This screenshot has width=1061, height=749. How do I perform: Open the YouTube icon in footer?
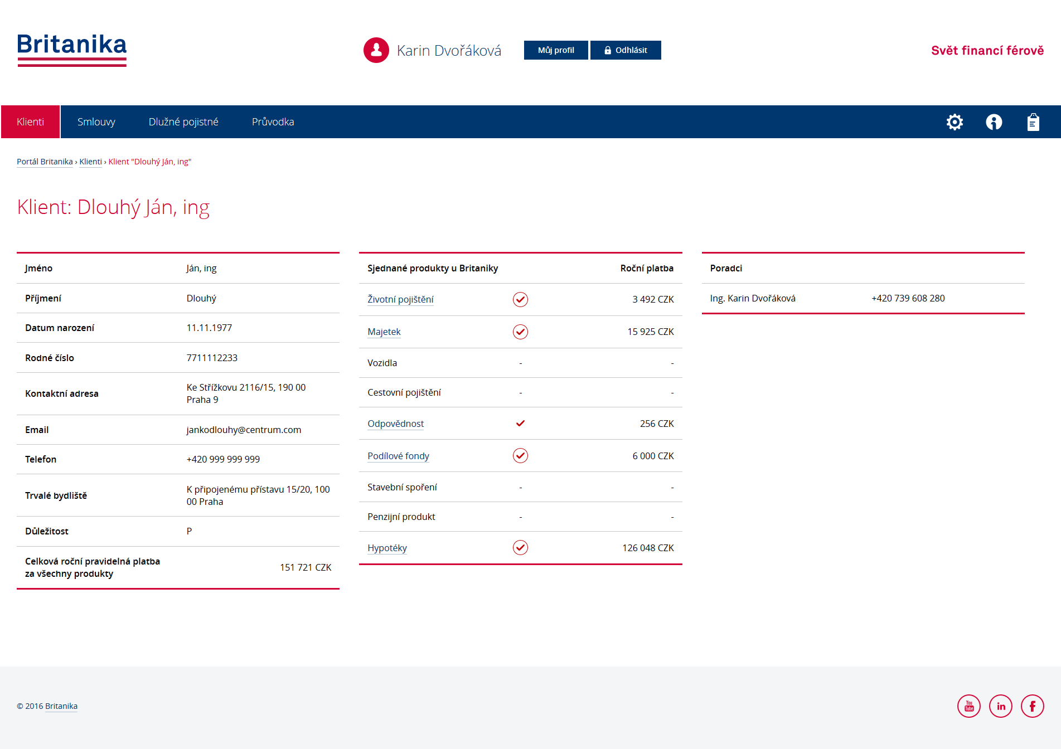[968, 706]
